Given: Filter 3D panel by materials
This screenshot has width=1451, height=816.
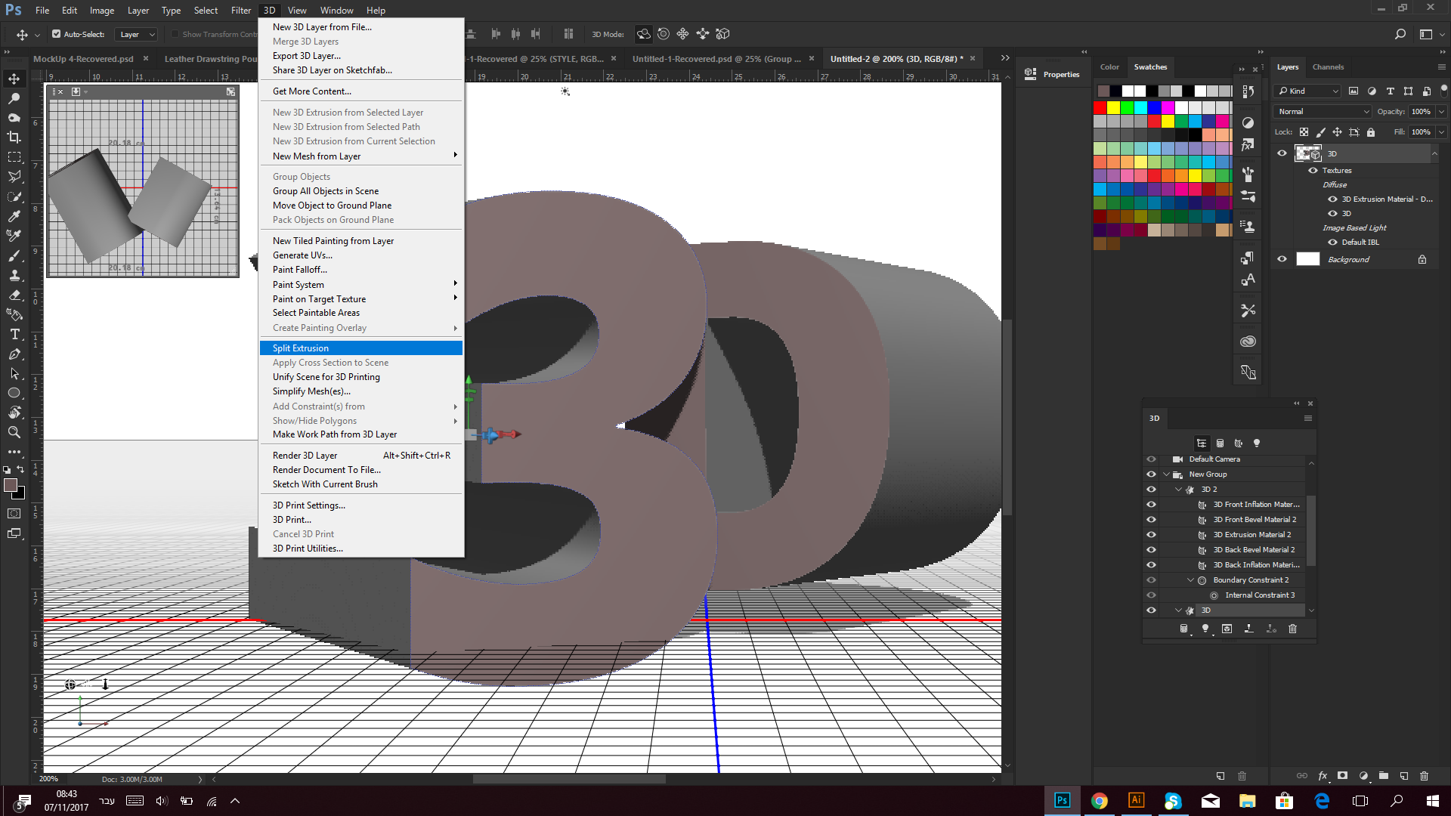Looking at the screenshot, I should pyautogui.click(x=1238, y=444).
